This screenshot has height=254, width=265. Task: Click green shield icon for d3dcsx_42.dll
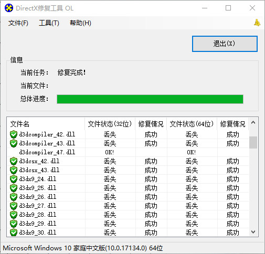tap(14, 161)
